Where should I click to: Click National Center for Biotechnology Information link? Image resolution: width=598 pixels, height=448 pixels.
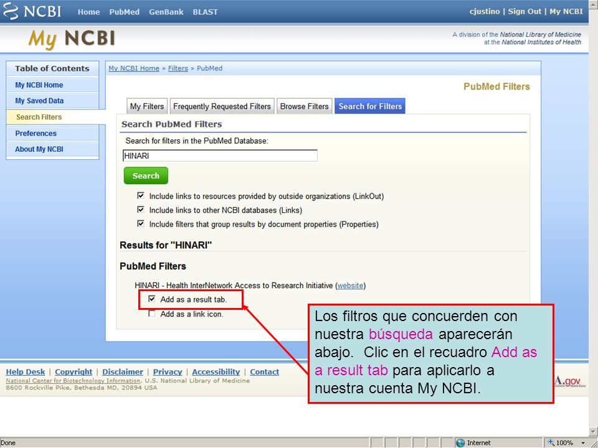click(74, 381)
